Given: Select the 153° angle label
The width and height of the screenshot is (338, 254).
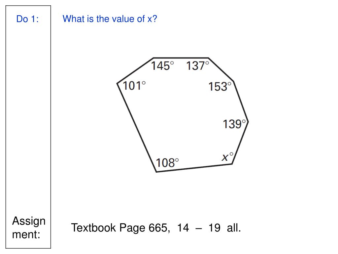Looking at the screenshot, I should (x=220, y=87).
